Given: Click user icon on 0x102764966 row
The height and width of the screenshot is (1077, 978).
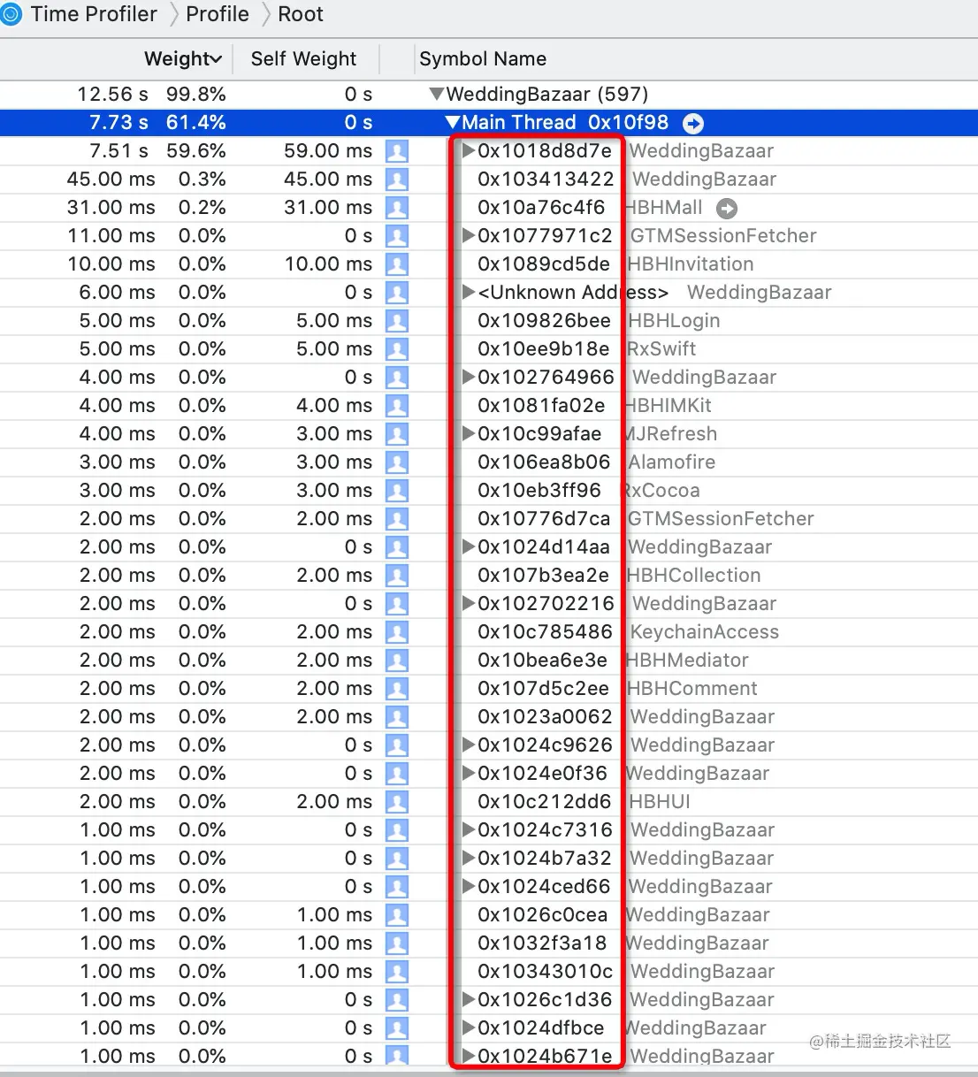Looking at the screenshot, I should coord(398,378).
